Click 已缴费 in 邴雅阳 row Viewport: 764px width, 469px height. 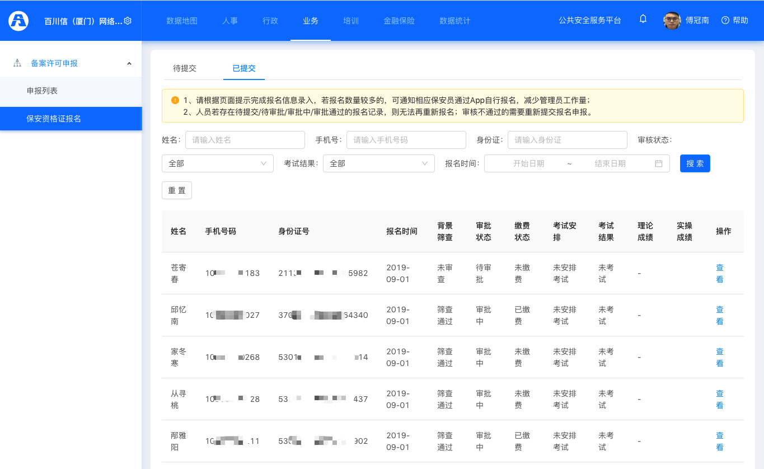[522, 441]
